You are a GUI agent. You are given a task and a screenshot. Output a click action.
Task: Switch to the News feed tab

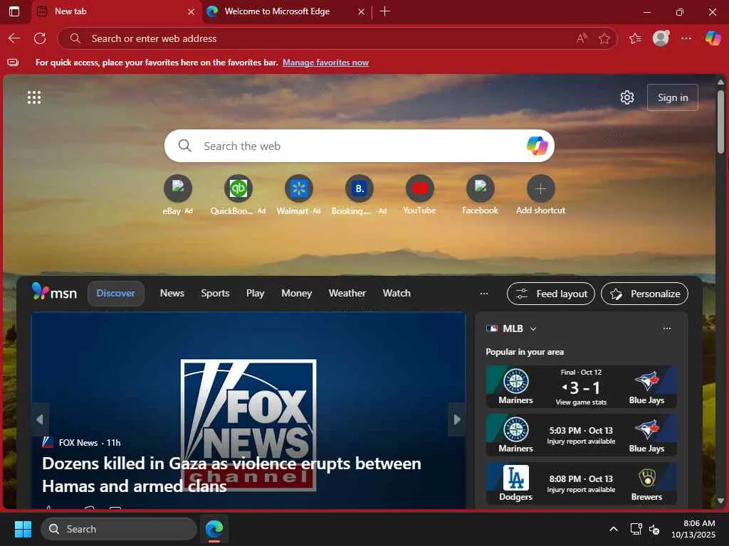[172, 294]
